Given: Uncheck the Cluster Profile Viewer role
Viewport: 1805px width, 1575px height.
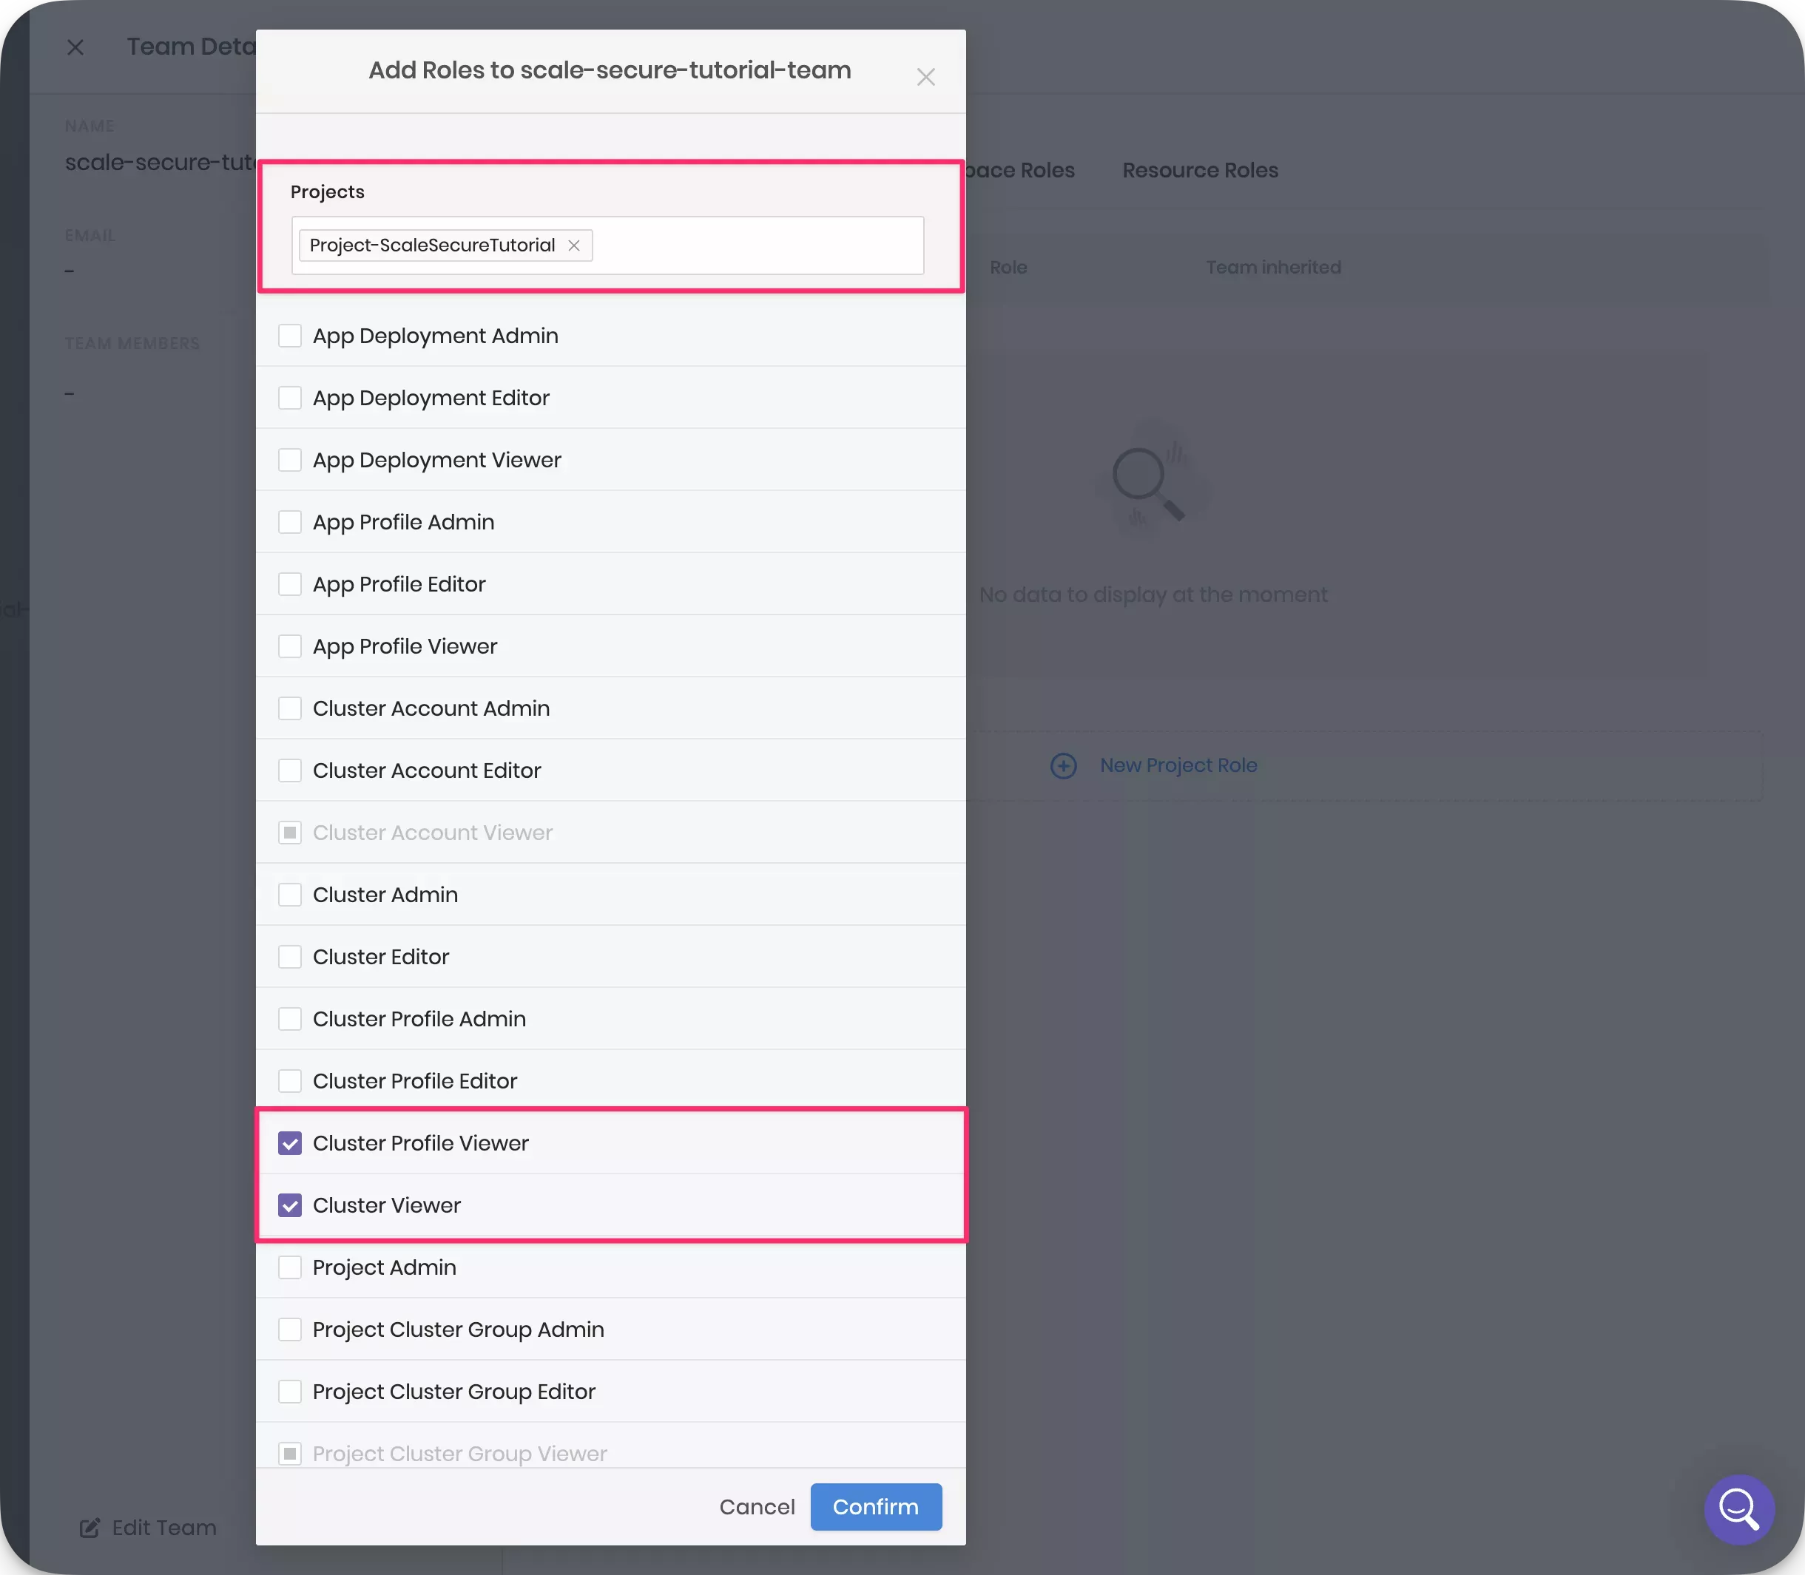Looking at the screenshot, I should pyautogui.click(x=290, y=1142).
